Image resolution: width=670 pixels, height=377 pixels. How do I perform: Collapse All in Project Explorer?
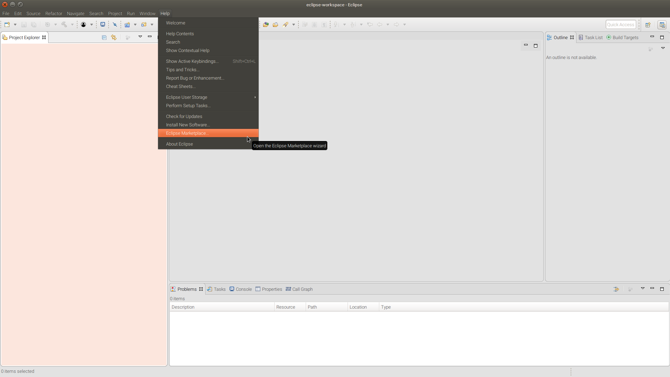104,37
